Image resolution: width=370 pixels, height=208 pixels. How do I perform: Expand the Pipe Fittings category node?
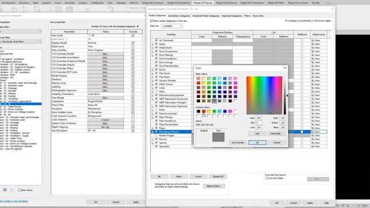tap(153, 117)
